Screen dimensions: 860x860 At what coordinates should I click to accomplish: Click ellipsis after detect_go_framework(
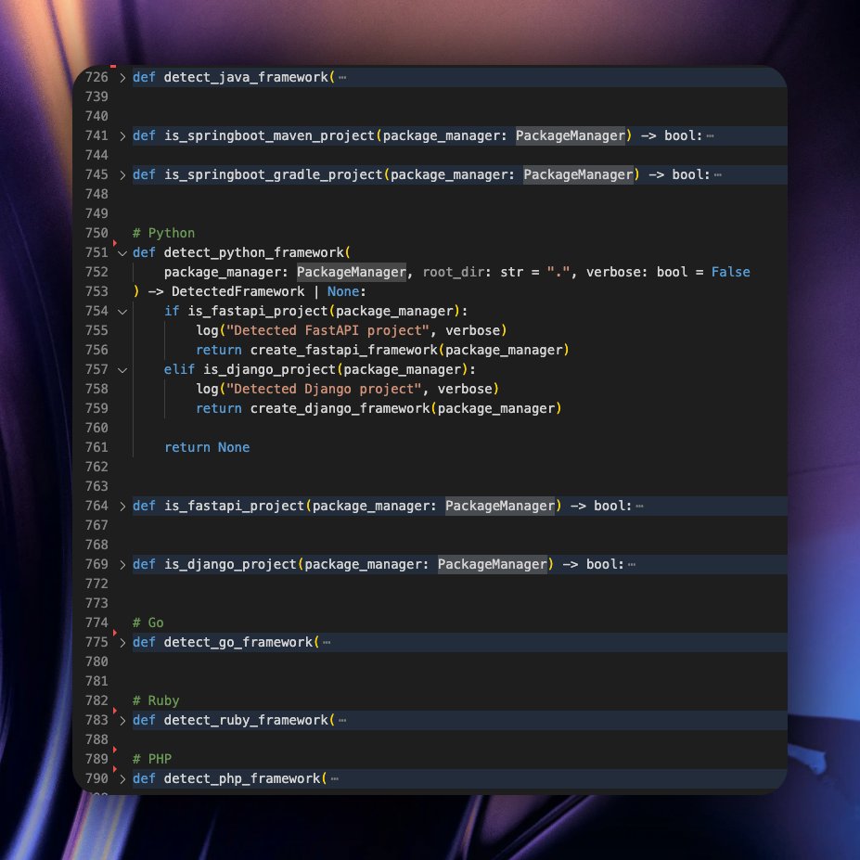tap(327, 642)
